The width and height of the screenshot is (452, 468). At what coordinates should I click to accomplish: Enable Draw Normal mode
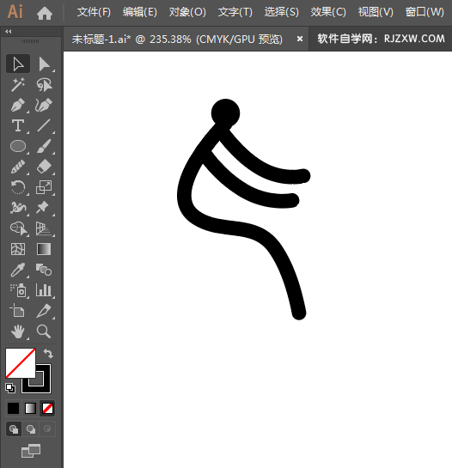pos(14,429)
